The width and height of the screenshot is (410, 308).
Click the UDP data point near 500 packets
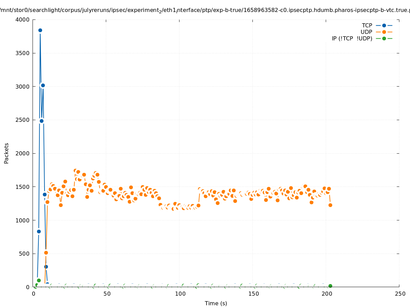pos(46,253)
